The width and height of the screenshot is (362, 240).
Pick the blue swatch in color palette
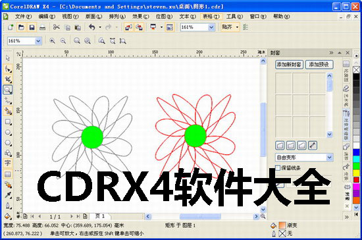tap(356, 152)
